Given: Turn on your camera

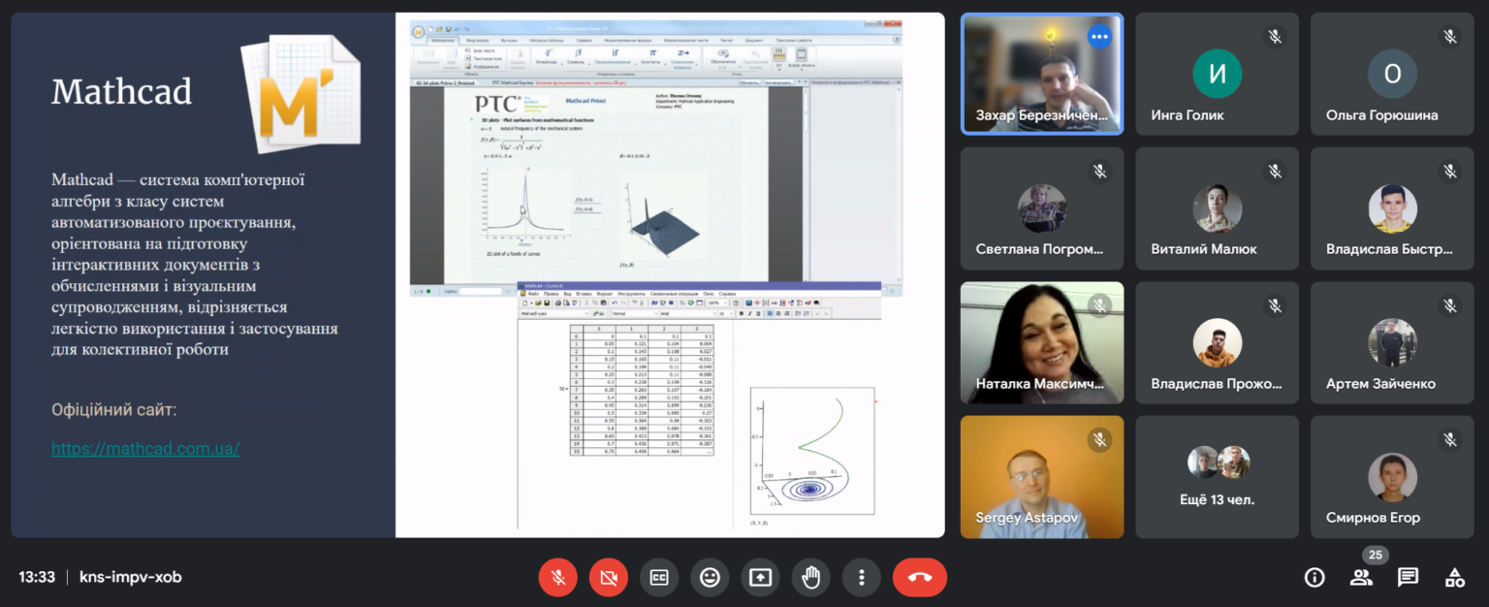Looking at the screenshot, I should pyautogui.click(x=609, y=578).
